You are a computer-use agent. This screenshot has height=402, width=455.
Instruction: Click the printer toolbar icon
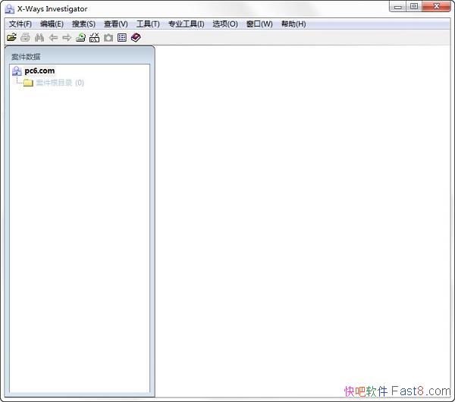25,37
